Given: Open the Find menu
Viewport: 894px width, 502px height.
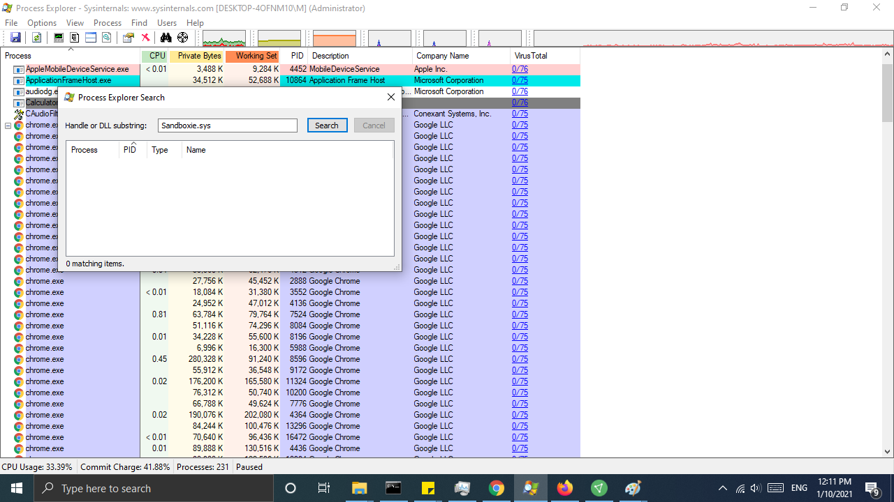Looking at the screenshot, I should [140, 23].
